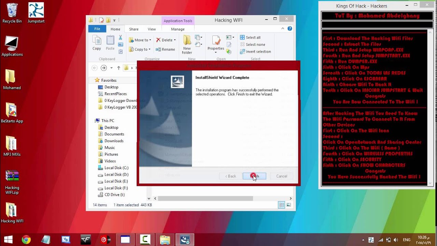Click the ENG language indicator

tap(407, 240)
